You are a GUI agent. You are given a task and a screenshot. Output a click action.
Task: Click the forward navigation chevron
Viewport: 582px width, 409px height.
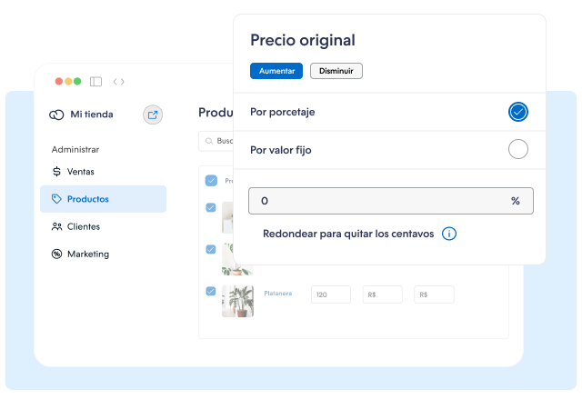point(123,82)
